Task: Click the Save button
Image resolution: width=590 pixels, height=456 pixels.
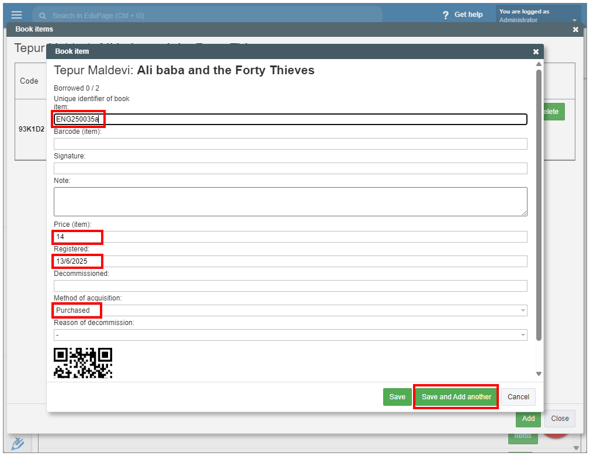Action: tap(397, 397)
